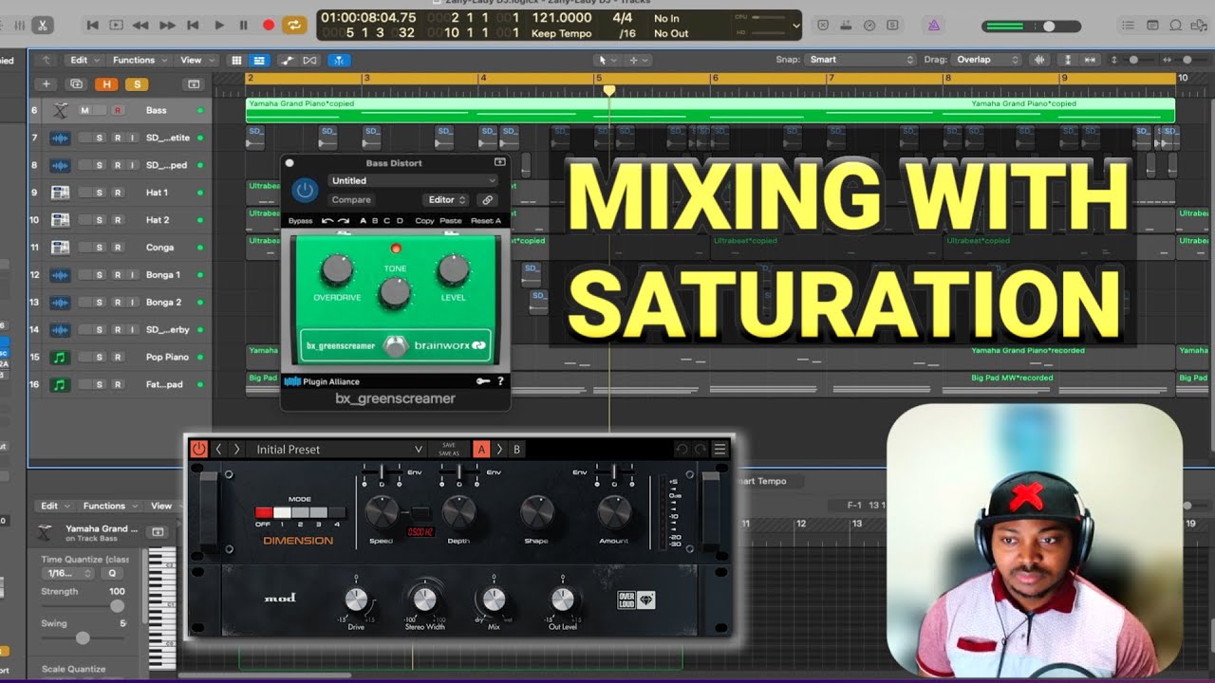Click the Fast Forward transport button
The height and width of the screenshot is (683, 1215).
(x=167, y=26)
